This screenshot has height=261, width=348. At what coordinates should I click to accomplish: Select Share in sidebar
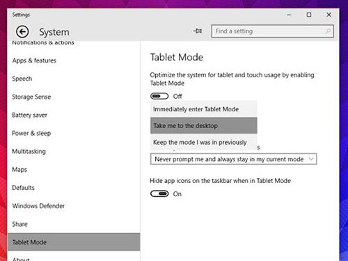[x=19, y=224]
